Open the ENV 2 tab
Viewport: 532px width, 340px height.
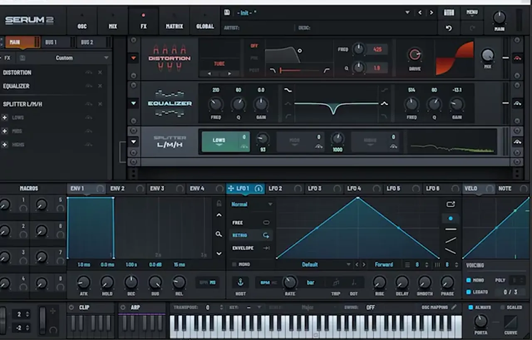click(x=126, y=189)
